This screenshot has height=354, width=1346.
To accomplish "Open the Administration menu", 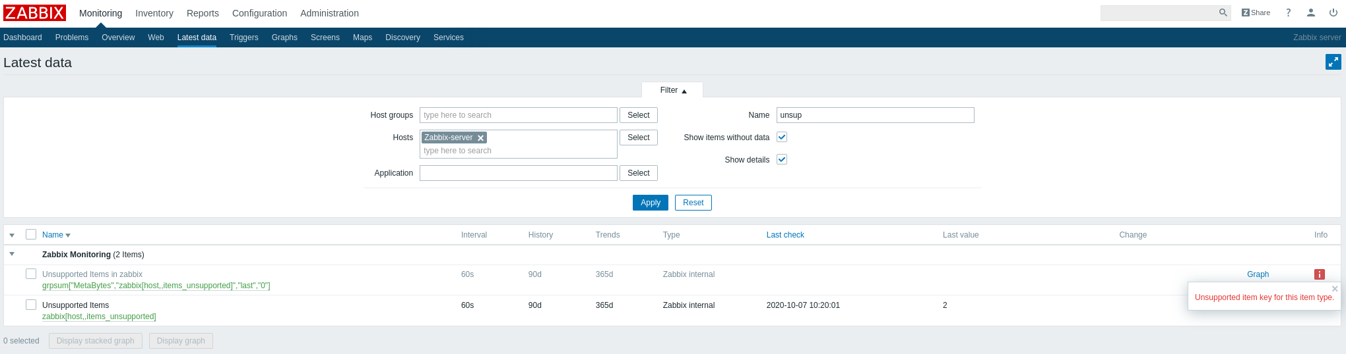I will pos(329,13).
